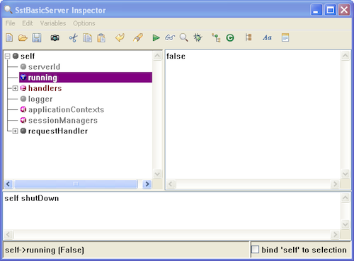The image size is (354, 261).
Task: Click the hierarchy tree toolbar icon
Action: [x=216, y=37]
